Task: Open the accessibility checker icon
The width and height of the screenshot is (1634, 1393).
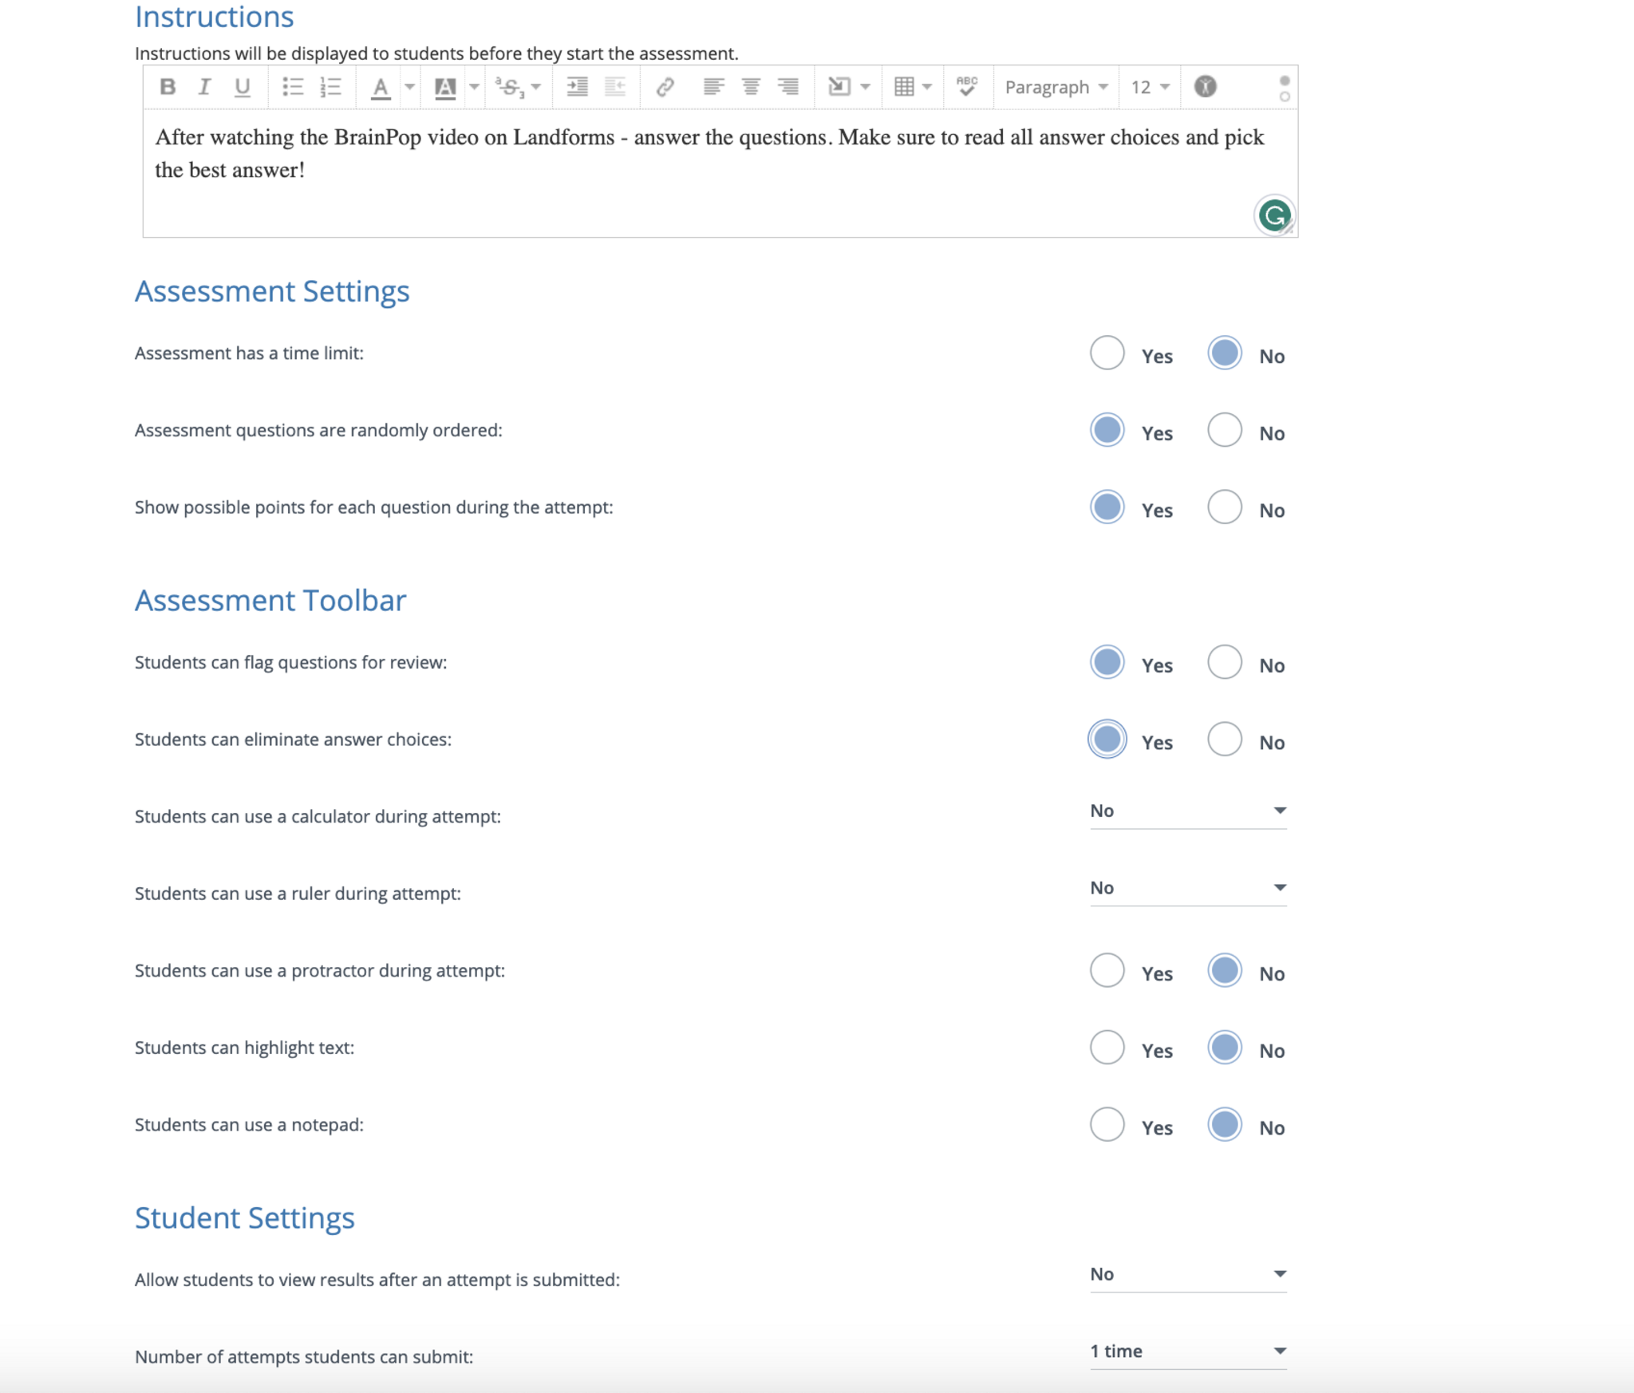Action: point(1205,87)
